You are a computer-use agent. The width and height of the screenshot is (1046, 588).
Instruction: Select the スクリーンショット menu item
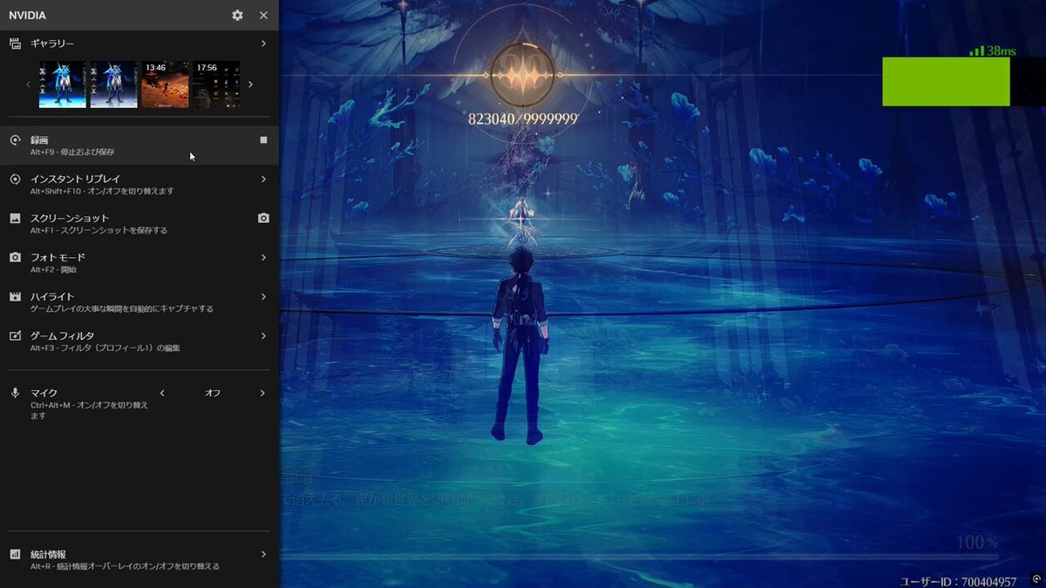click(x=139, y=224)
